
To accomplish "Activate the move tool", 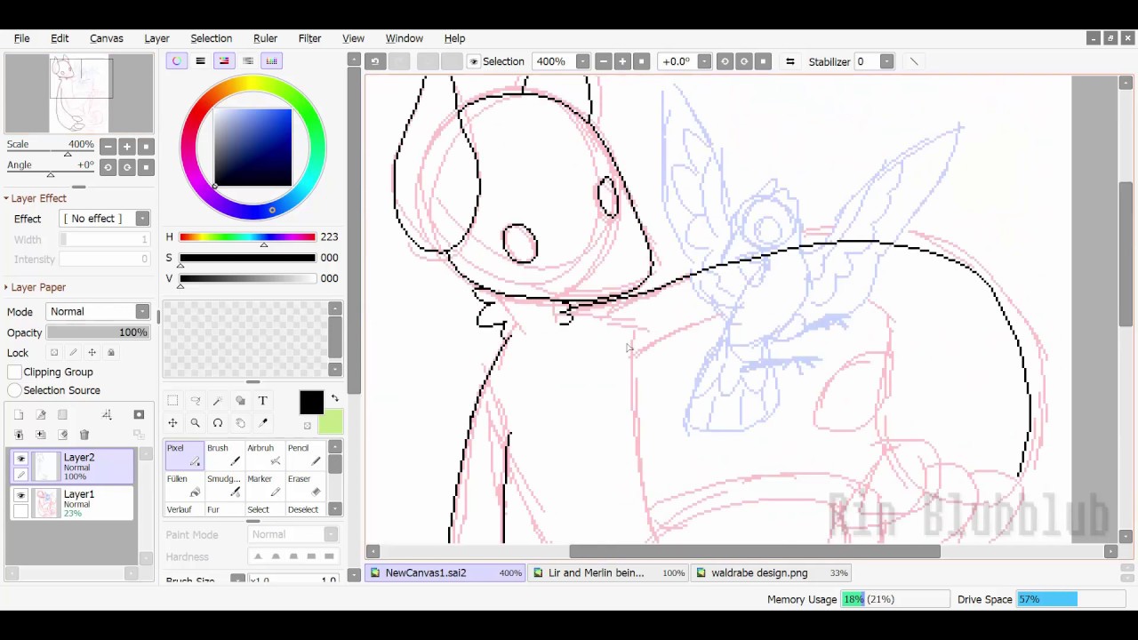I will coord(172,423).
